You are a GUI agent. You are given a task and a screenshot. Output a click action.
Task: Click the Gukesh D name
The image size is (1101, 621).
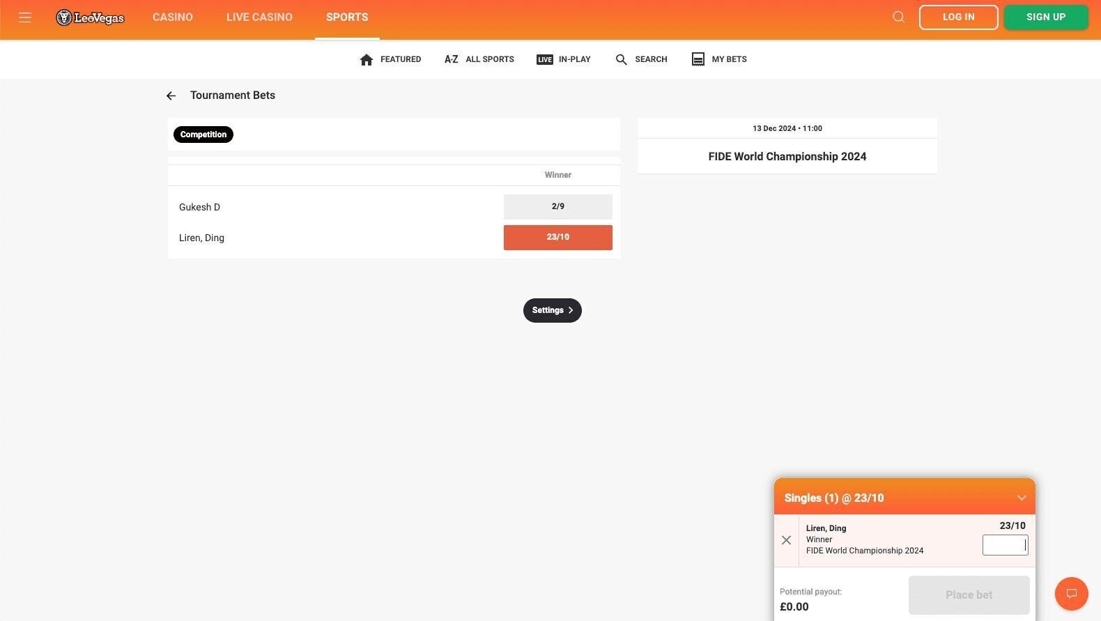(x=199, y=207)
